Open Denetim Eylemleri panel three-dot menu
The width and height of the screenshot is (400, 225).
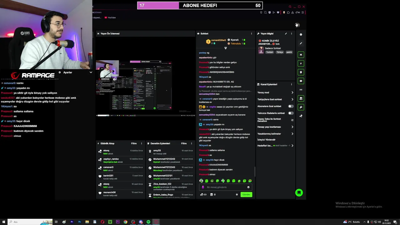point(191,143)
